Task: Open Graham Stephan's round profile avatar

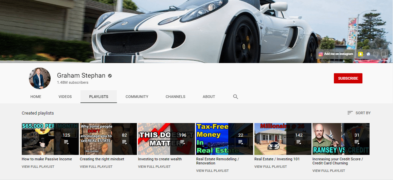Action: [40, 78]
